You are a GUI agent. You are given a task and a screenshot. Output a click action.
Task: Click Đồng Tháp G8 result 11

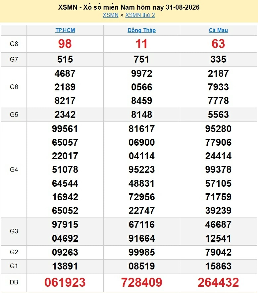pos(141,44)
